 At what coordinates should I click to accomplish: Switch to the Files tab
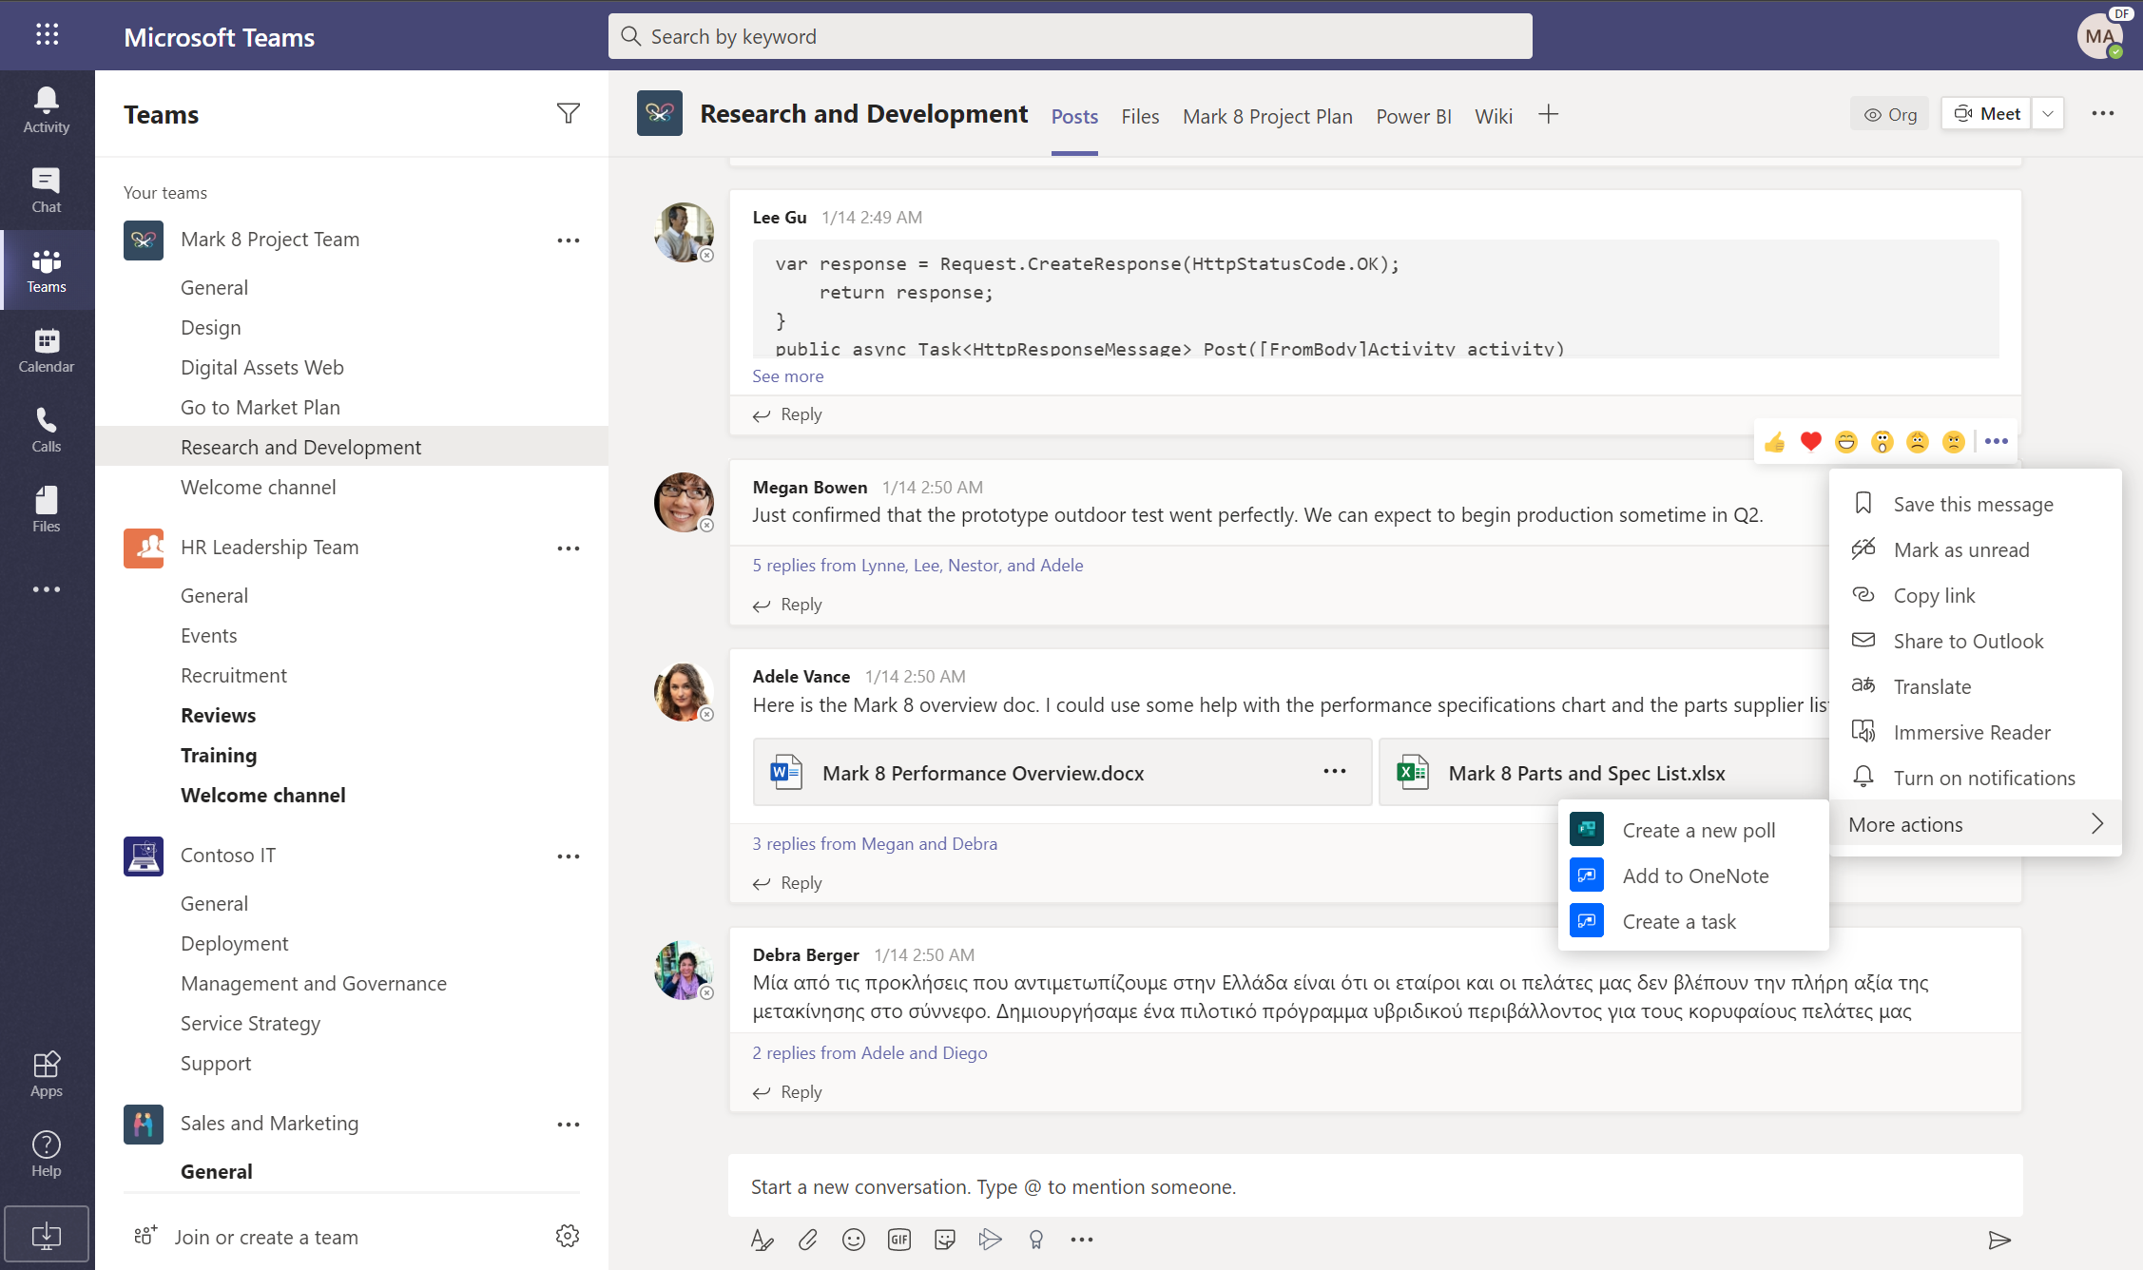click(1139, 116)
